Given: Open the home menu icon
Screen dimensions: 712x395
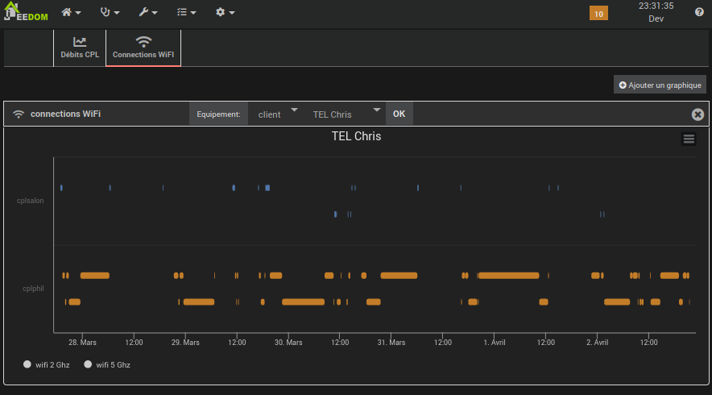Looking at the screenshot, I should 71,12.
